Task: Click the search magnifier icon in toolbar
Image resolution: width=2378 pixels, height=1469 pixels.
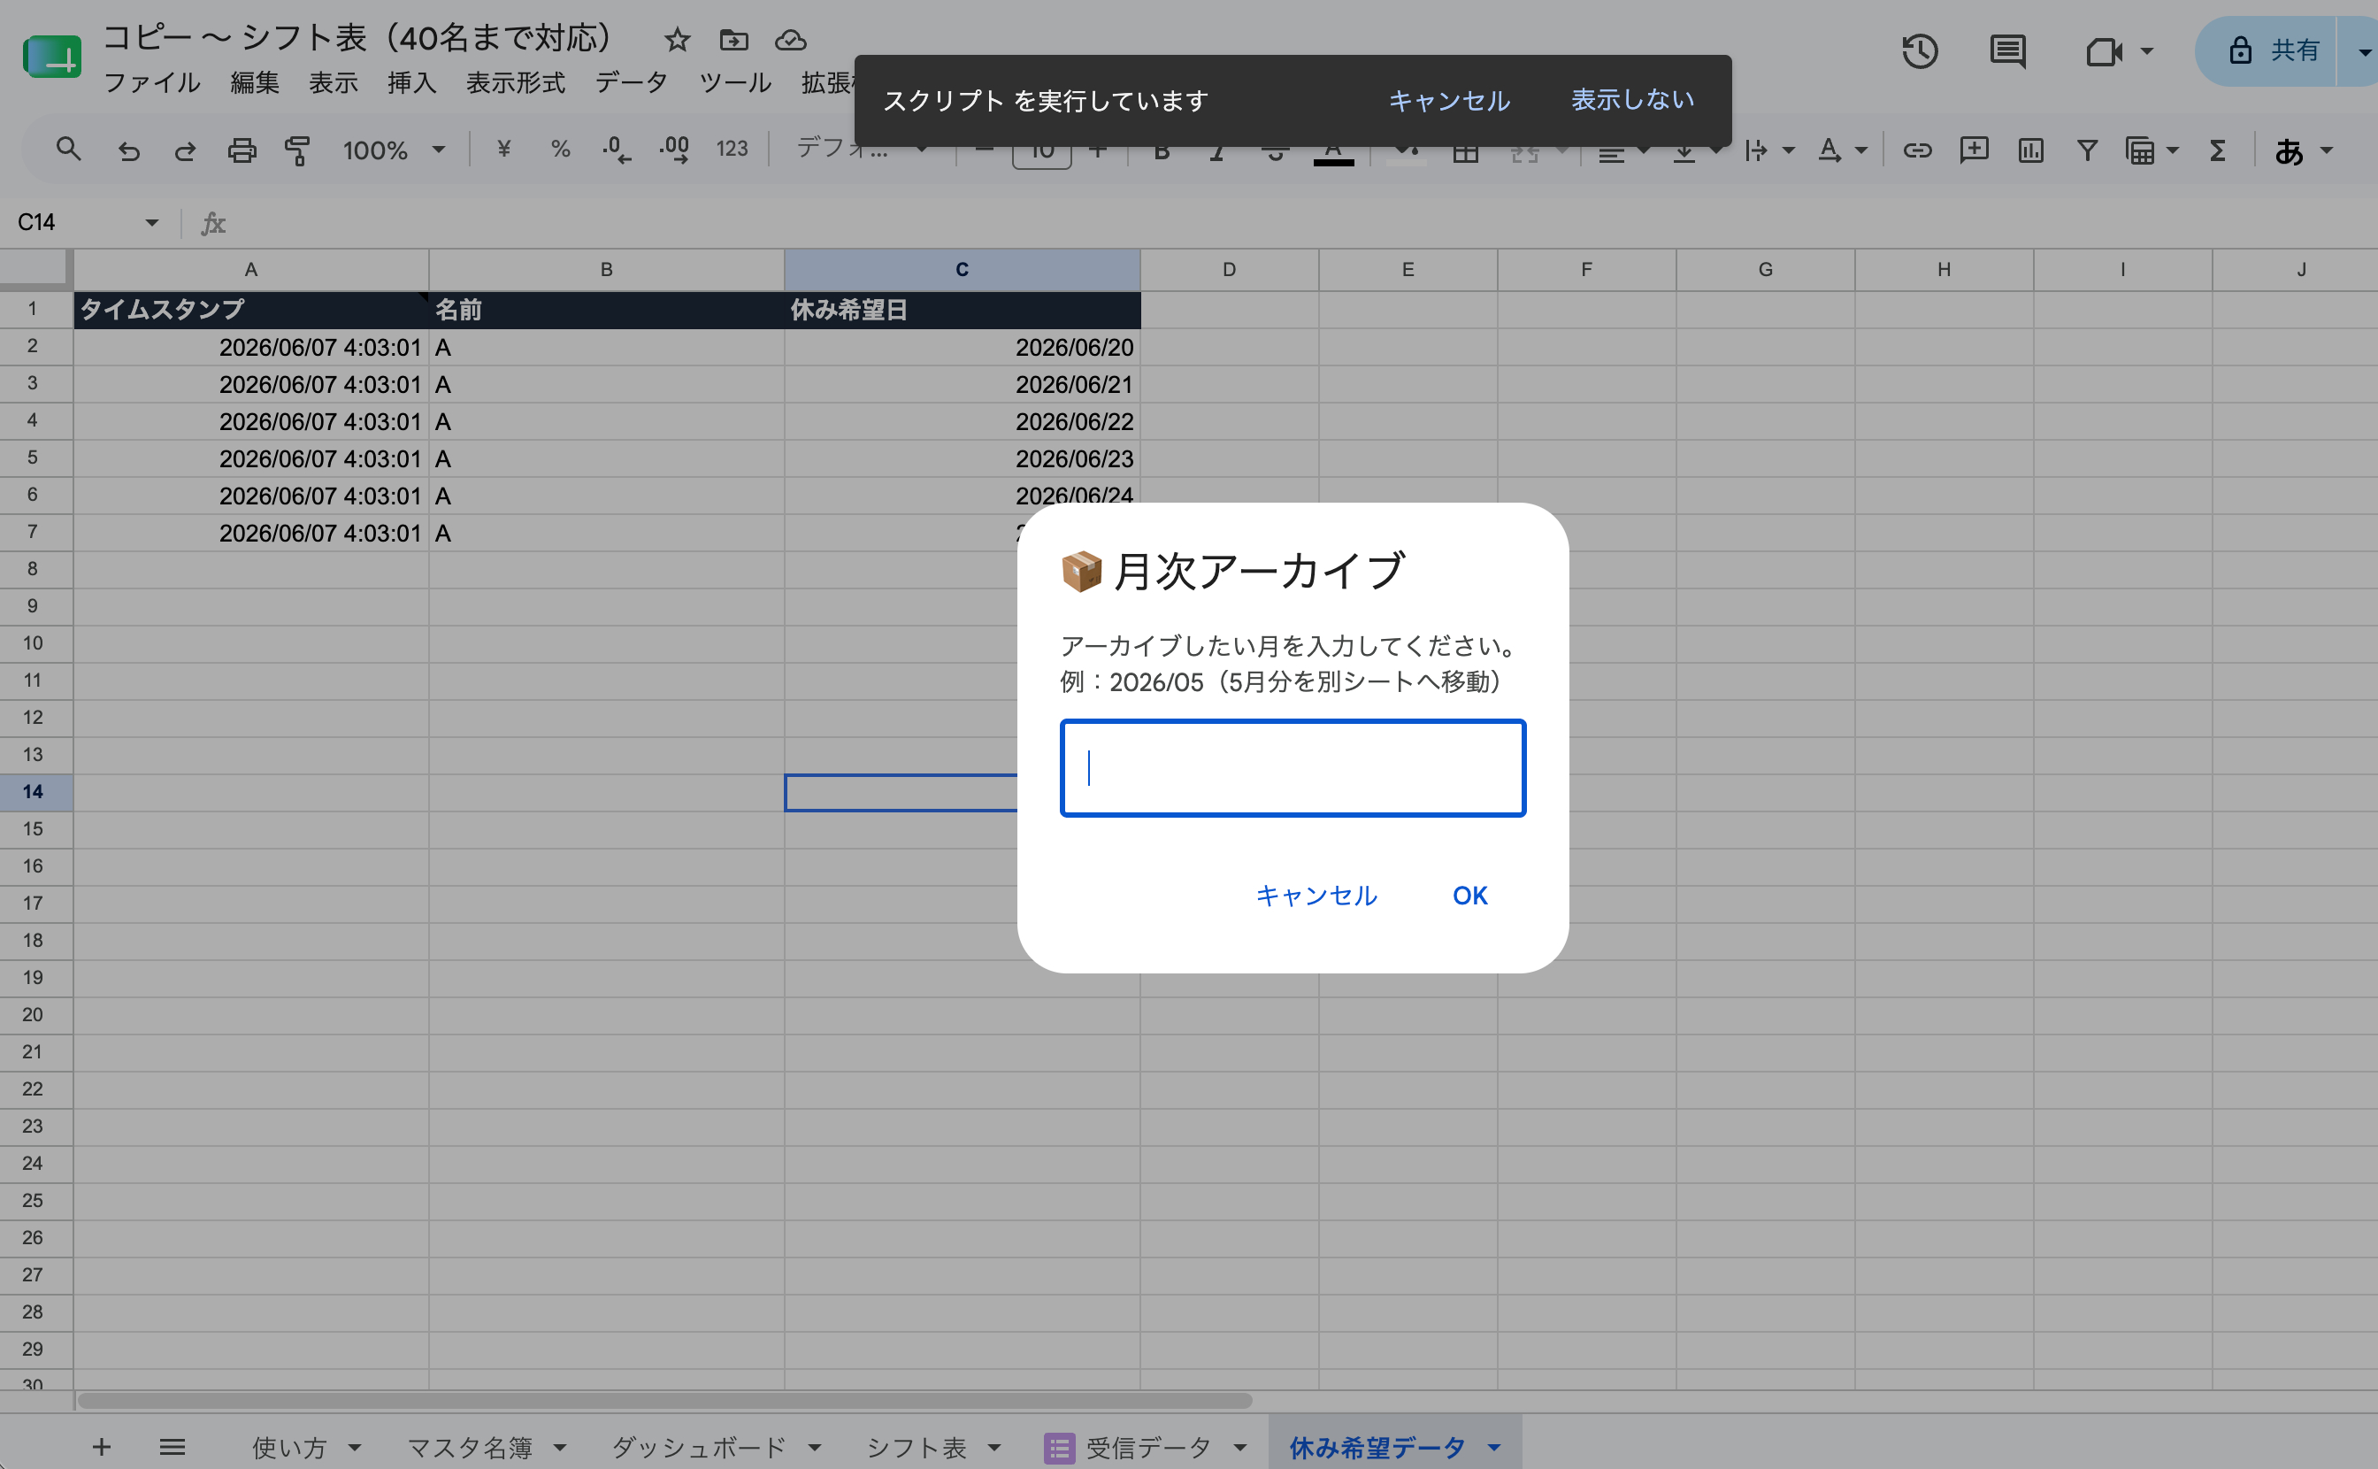Action: [x=68, y=150]
